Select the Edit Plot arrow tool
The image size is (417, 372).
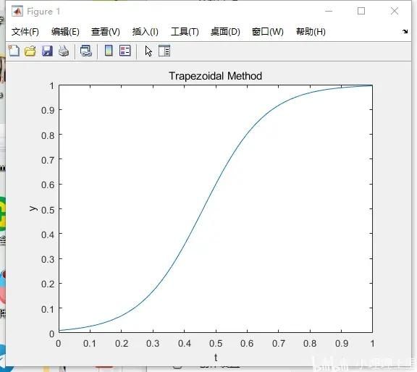coord(148,51)
